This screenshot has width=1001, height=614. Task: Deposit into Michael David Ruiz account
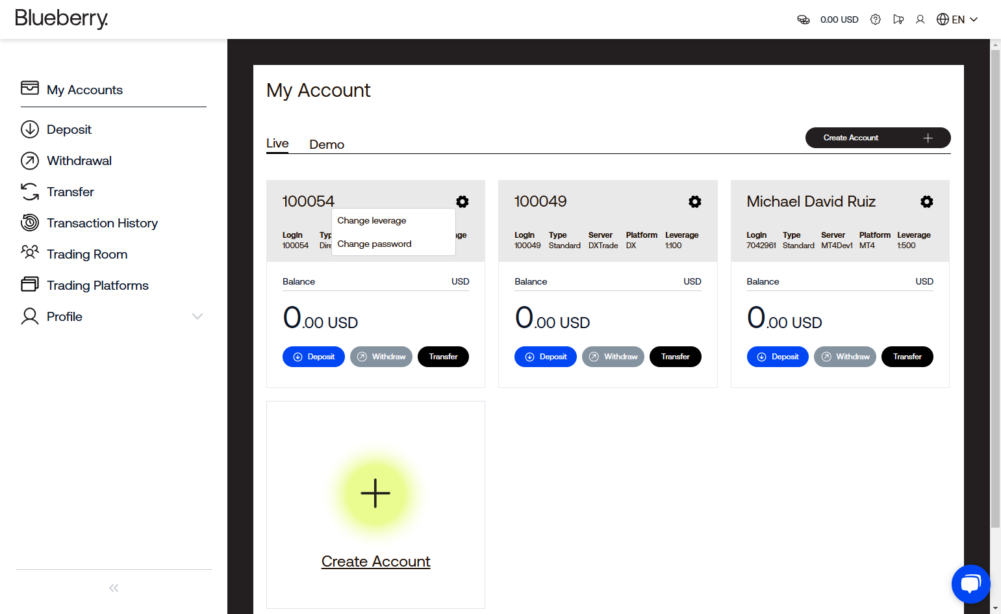pyautogui.click(x=778, y=357)
